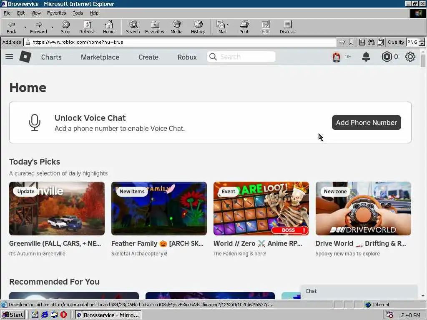Click the page vertical scrollbar thumb
Screen dimensions: 427x320
pos(423,60)
